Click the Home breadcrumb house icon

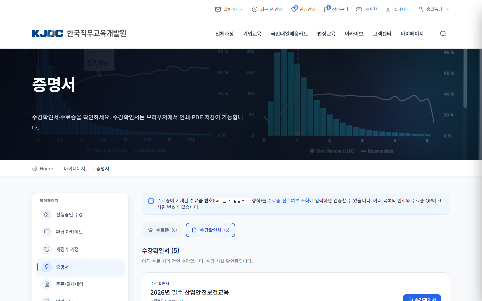click(35, 168)
